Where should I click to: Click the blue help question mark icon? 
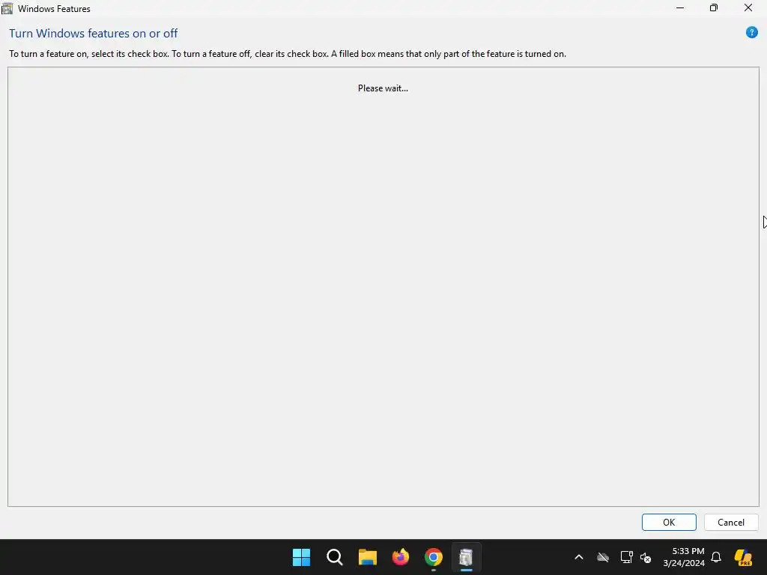click(x=751, y=33)
